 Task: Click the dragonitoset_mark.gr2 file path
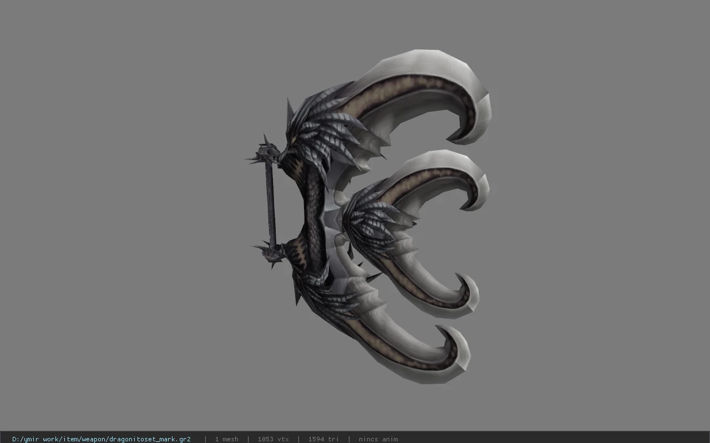coord(102,439)
